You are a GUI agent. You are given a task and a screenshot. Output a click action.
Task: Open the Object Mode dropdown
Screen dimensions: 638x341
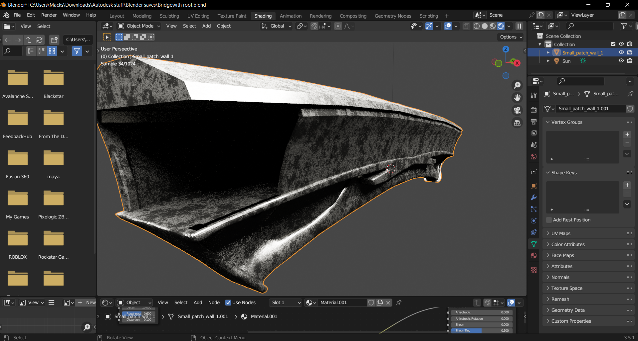click(x=139, y=26)
